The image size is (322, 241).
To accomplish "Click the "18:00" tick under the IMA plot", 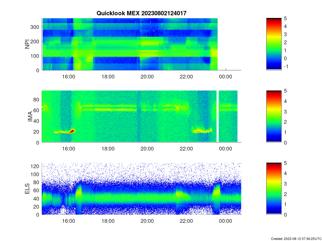I will point(108,149).
